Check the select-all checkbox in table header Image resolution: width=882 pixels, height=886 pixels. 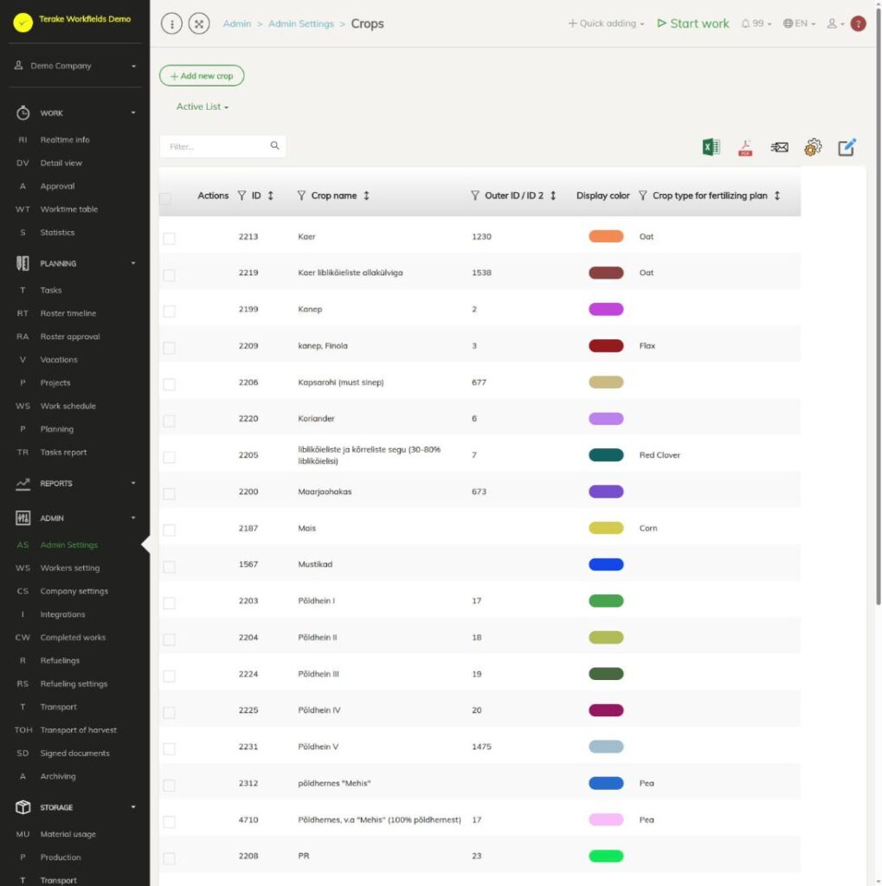(165, 198)
